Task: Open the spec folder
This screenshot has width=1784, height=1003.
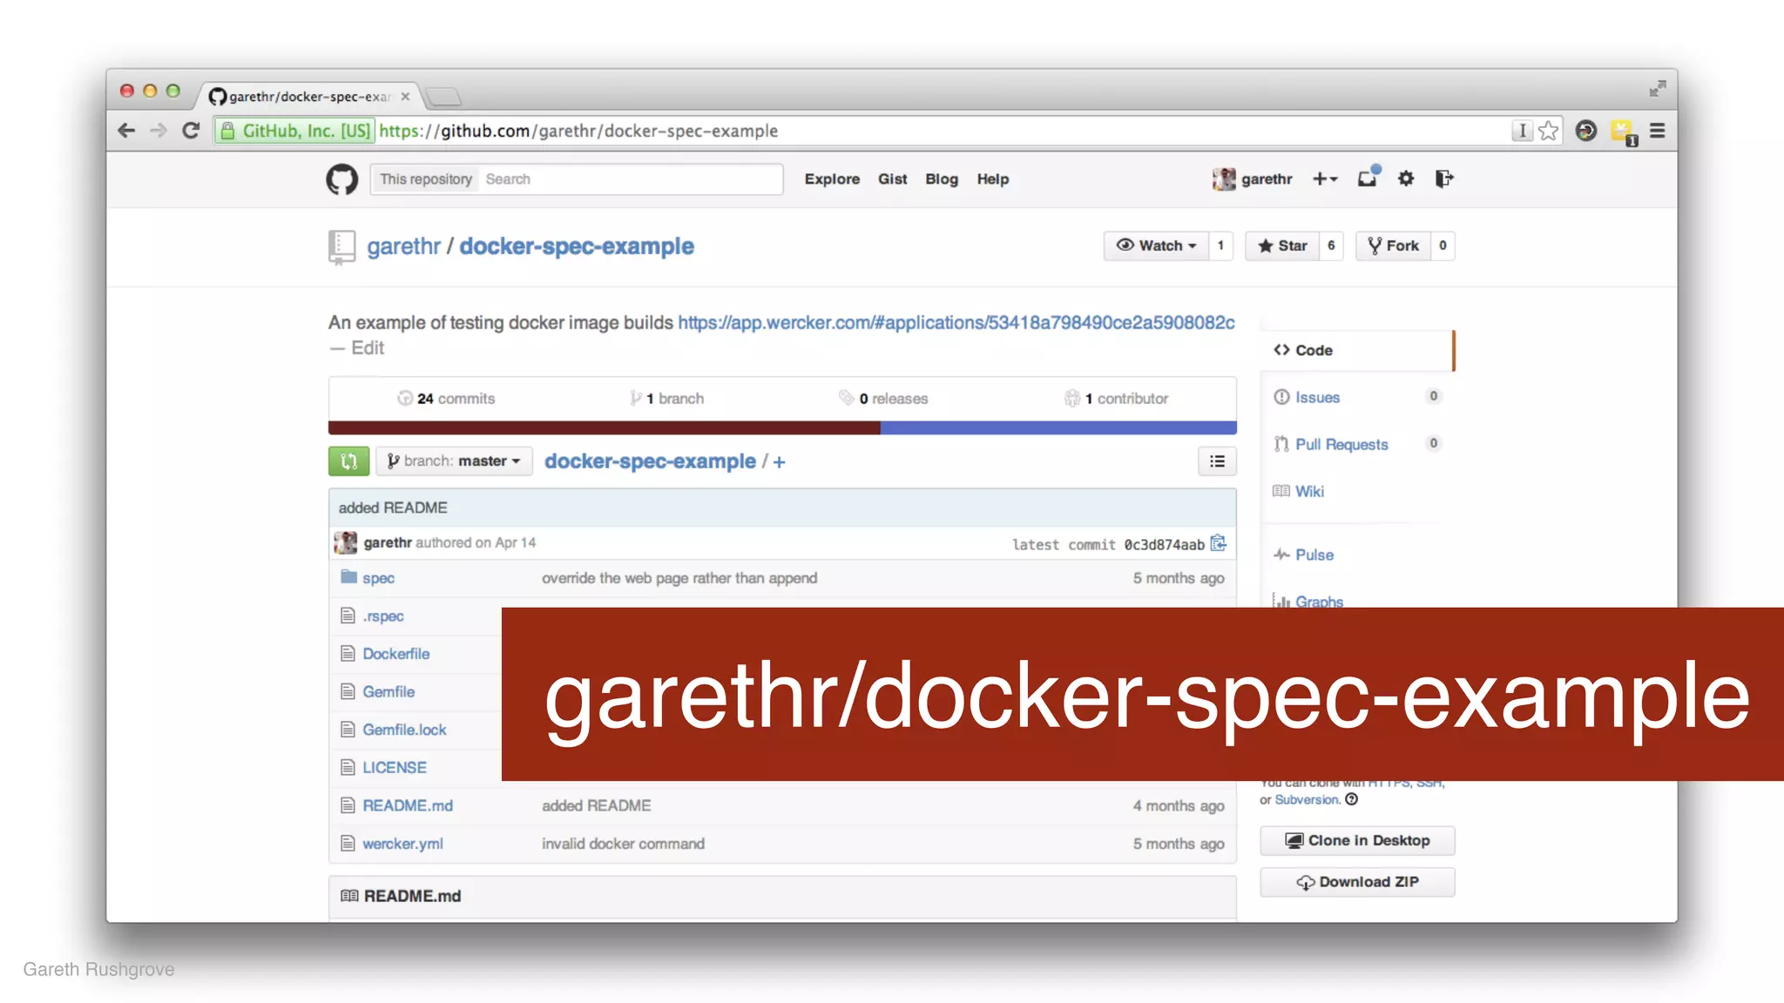Action: 378,578
